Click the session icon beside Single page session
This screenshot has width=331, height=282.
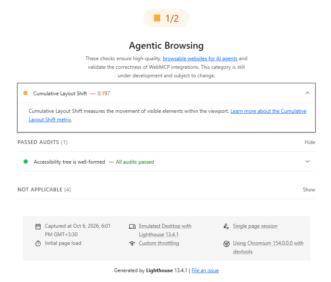pyautogui.click(x=226, y=226)
